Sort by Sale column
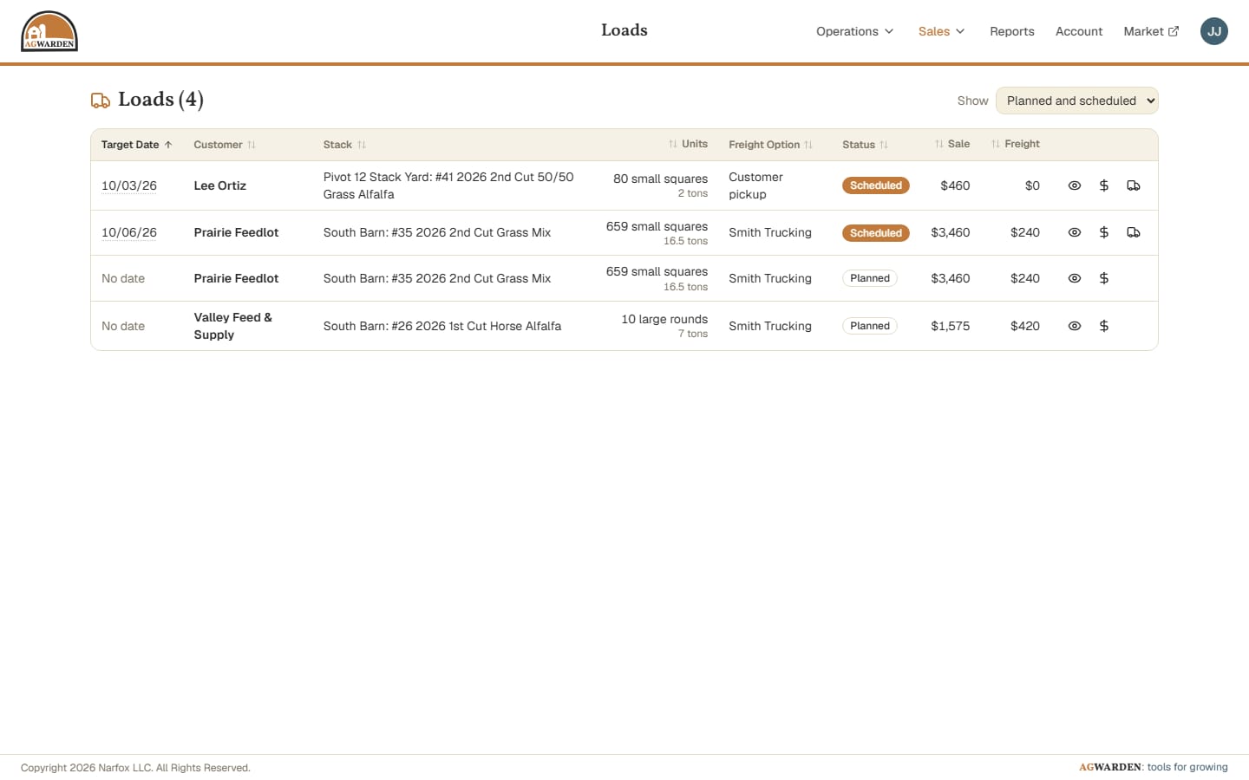 pyautogui.click(x=951, y=144)
